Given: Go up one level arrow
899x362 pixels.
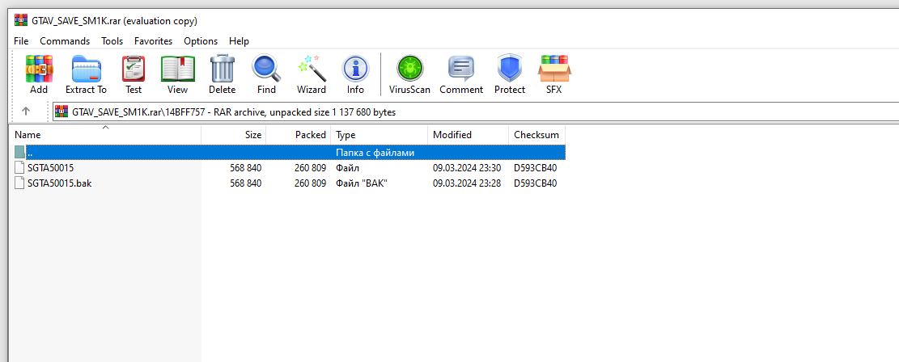Looking at the screenshot, I should [26, 112].
